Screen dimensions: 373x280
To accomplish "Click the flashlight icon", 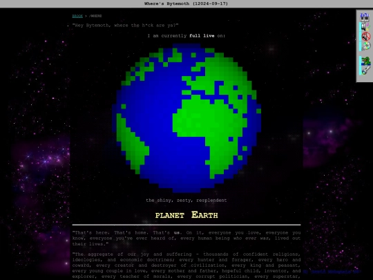I will [366, 71].
